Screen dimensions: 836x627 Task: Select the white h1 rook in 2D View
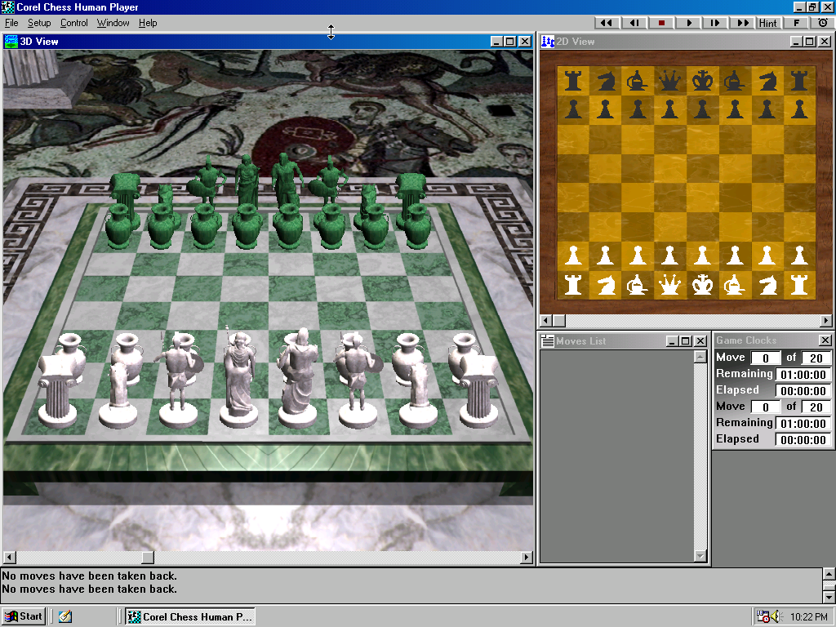pyautogui.click(x=799, y=285)
